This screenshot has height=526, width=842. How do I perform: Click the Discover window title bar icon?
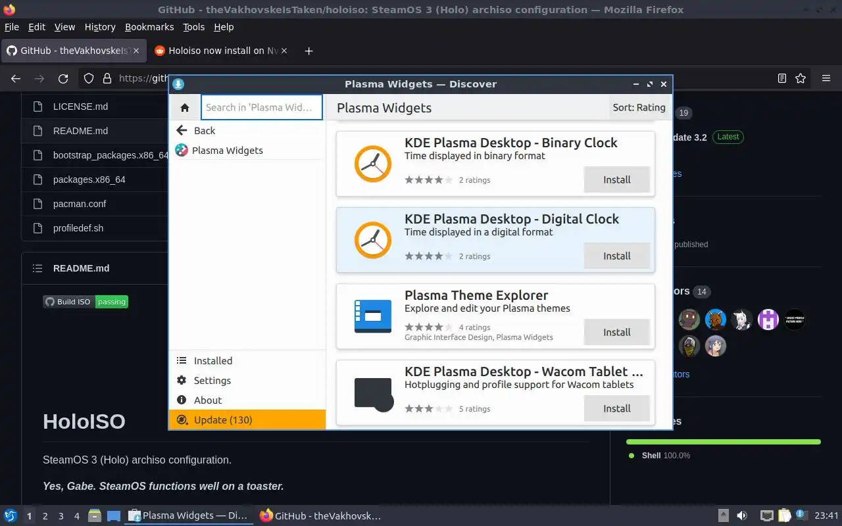178,84
